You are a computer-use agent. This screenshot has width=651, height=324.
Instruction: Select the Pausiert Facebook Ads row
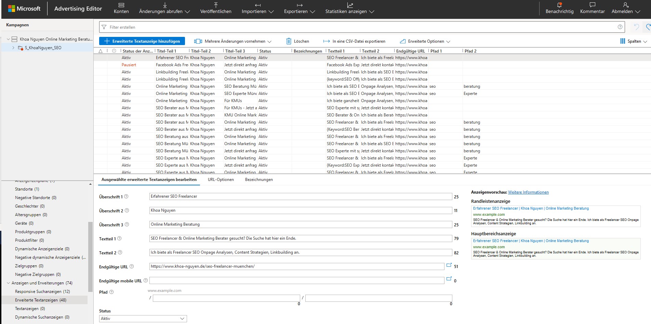tap(372, 65)
